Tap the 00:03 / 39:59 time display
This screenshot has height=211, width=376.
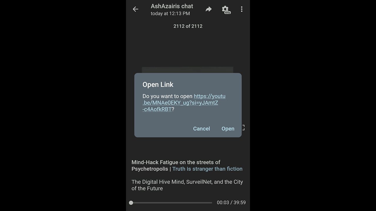point(231,203)
